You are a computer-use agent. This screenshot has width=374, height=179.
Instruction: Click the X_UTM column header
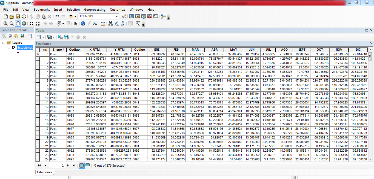coord(94,50)
